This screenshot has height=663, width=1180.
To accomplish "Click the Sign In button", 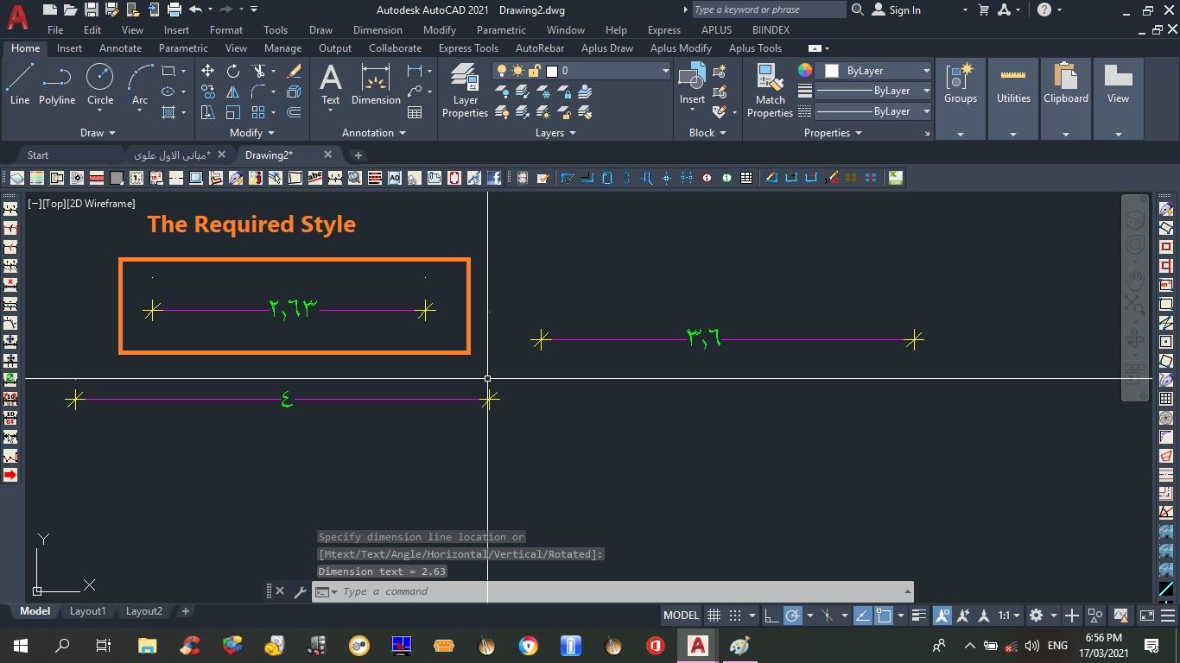I will coord(897,9).
